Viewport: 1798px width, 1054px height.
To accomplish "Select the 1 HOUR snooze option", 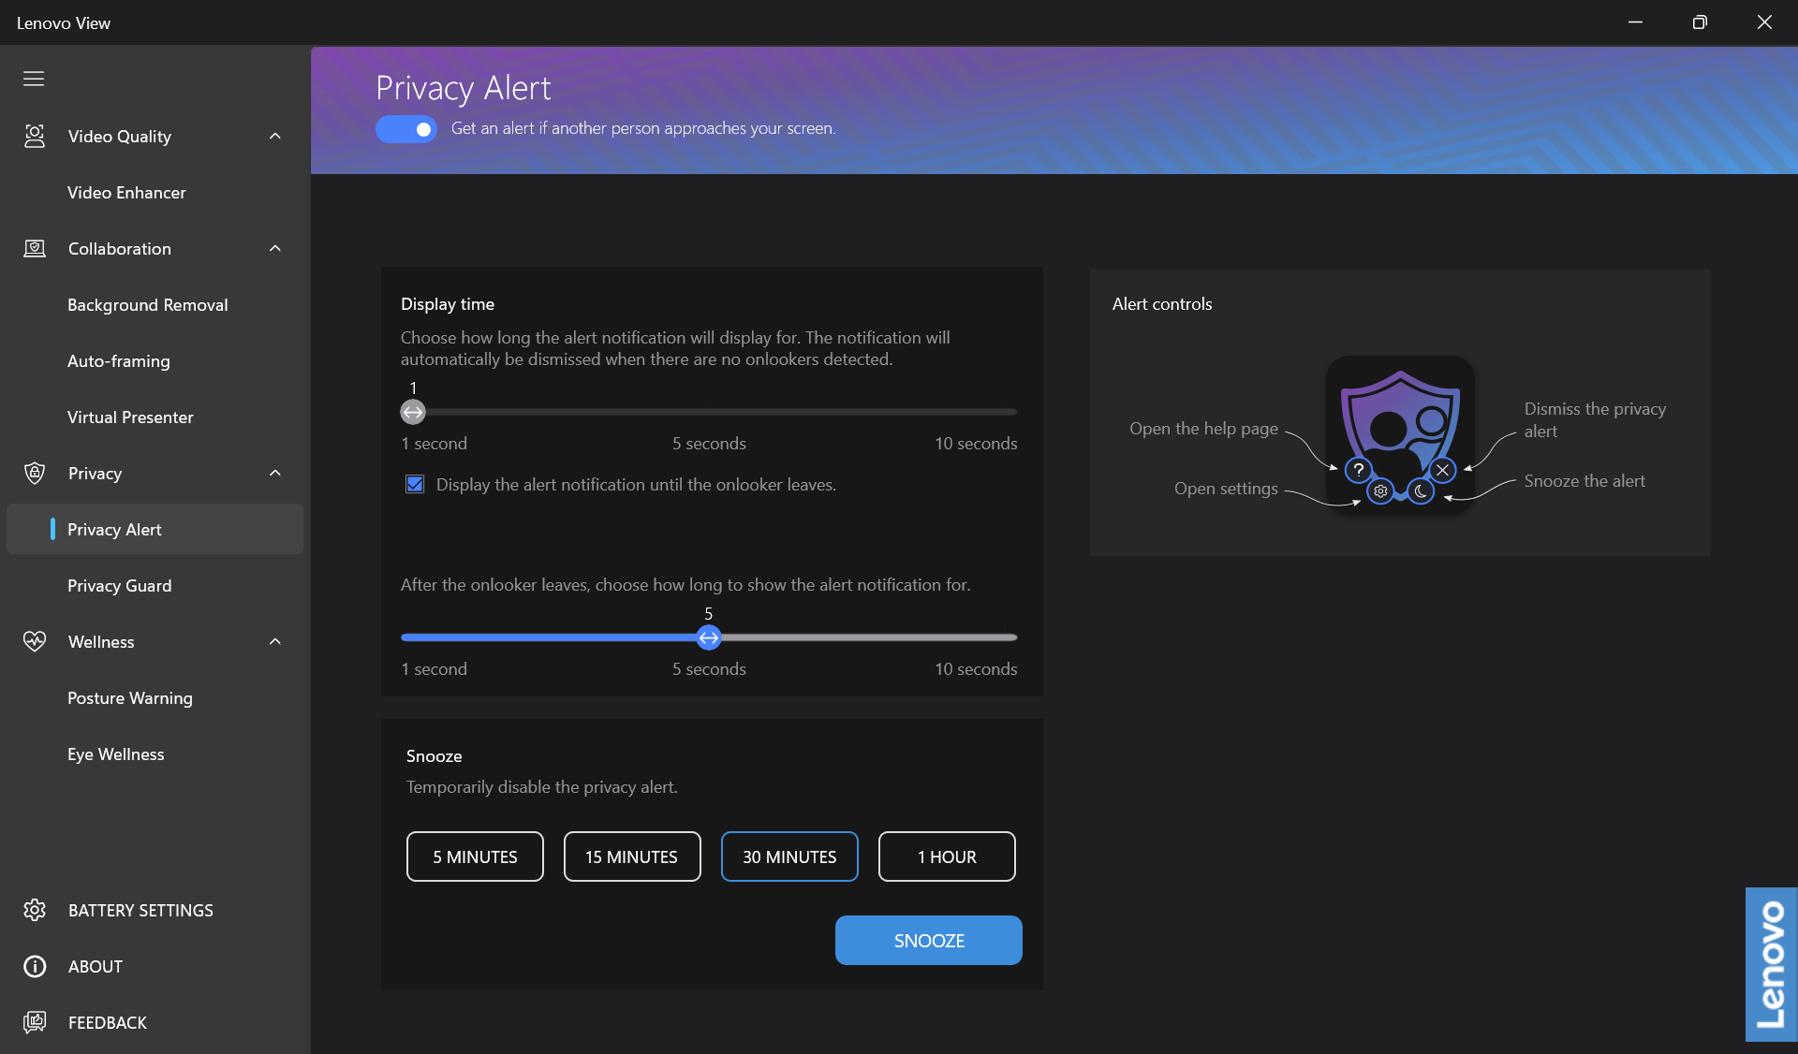I will click(x=947, y=856).
